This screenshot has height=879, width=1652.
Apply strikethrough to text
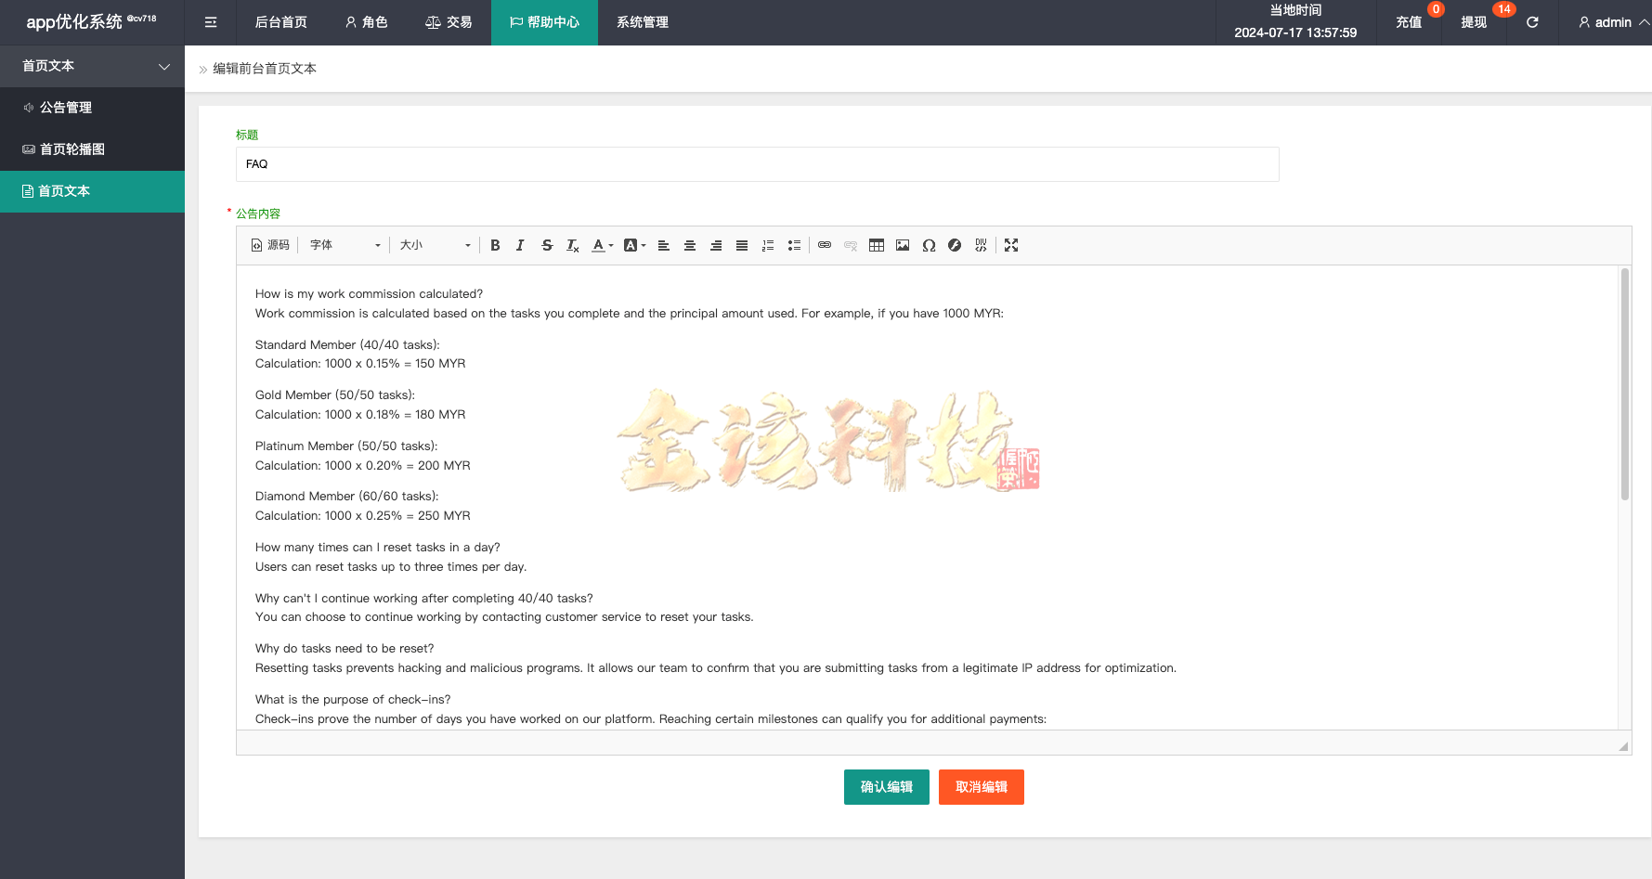547,245
